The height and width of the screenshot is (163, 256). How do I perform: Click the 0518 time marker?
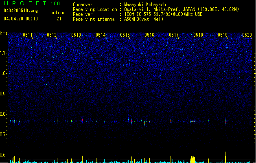198,35
